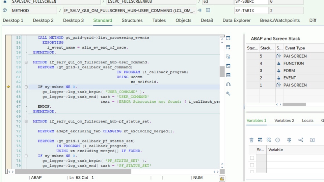Click the yellow execution arrow at line 63
This screenshot has width=324, height=182.
[8, 87]
